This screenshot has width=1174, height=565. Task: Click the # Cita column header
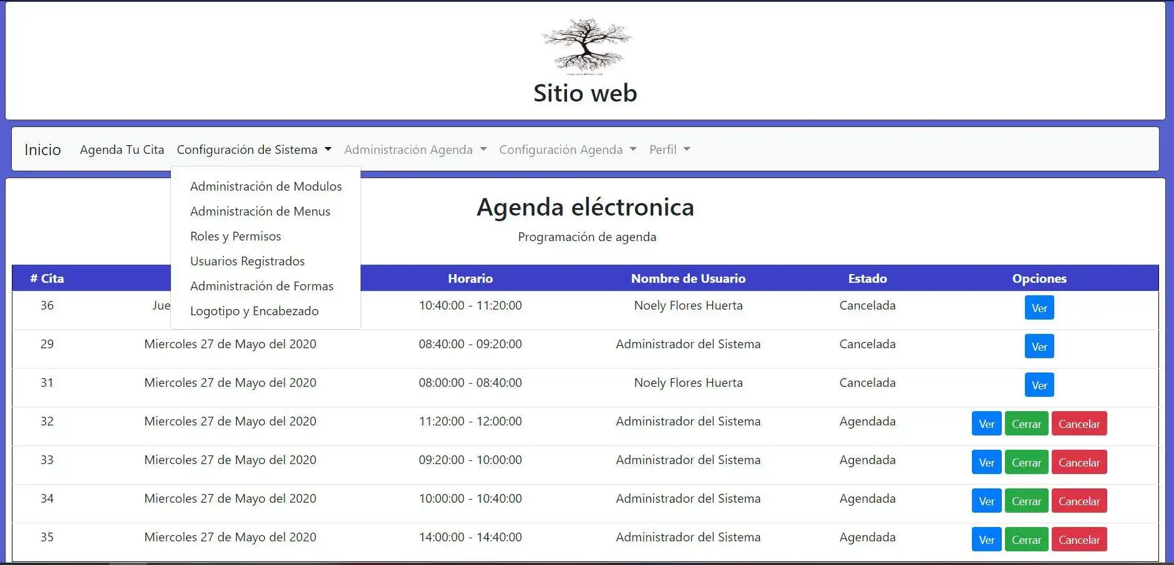(47, 278)
